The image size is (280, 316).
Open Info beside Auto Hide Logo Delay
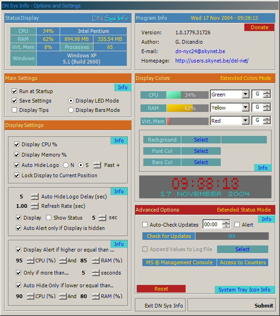tap(119, 191)
